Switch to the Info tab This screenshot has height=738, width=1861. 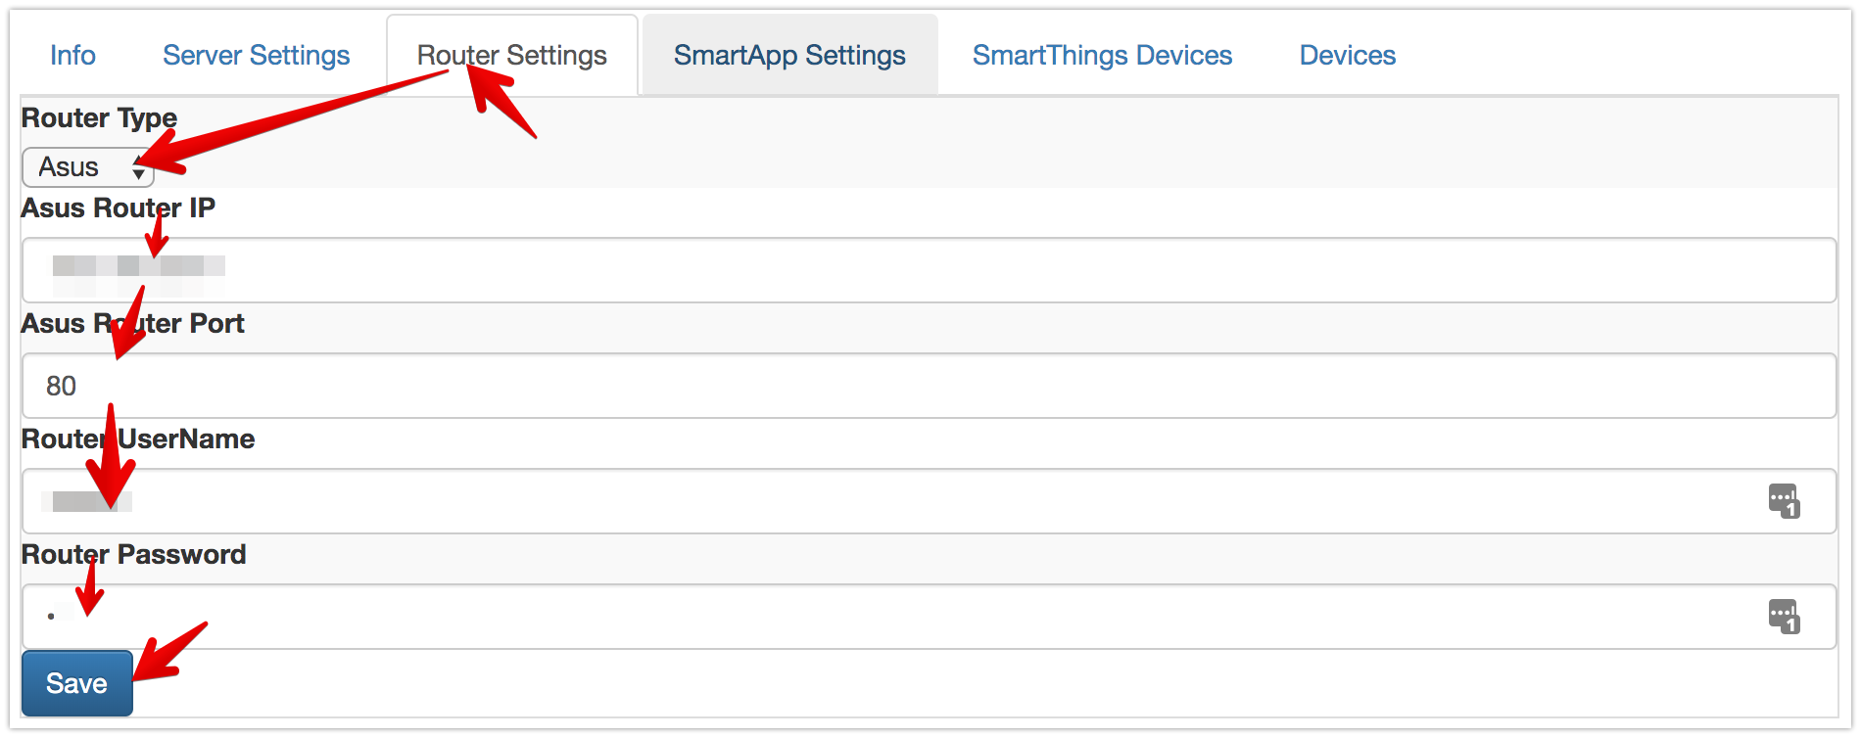click(72, 56)
